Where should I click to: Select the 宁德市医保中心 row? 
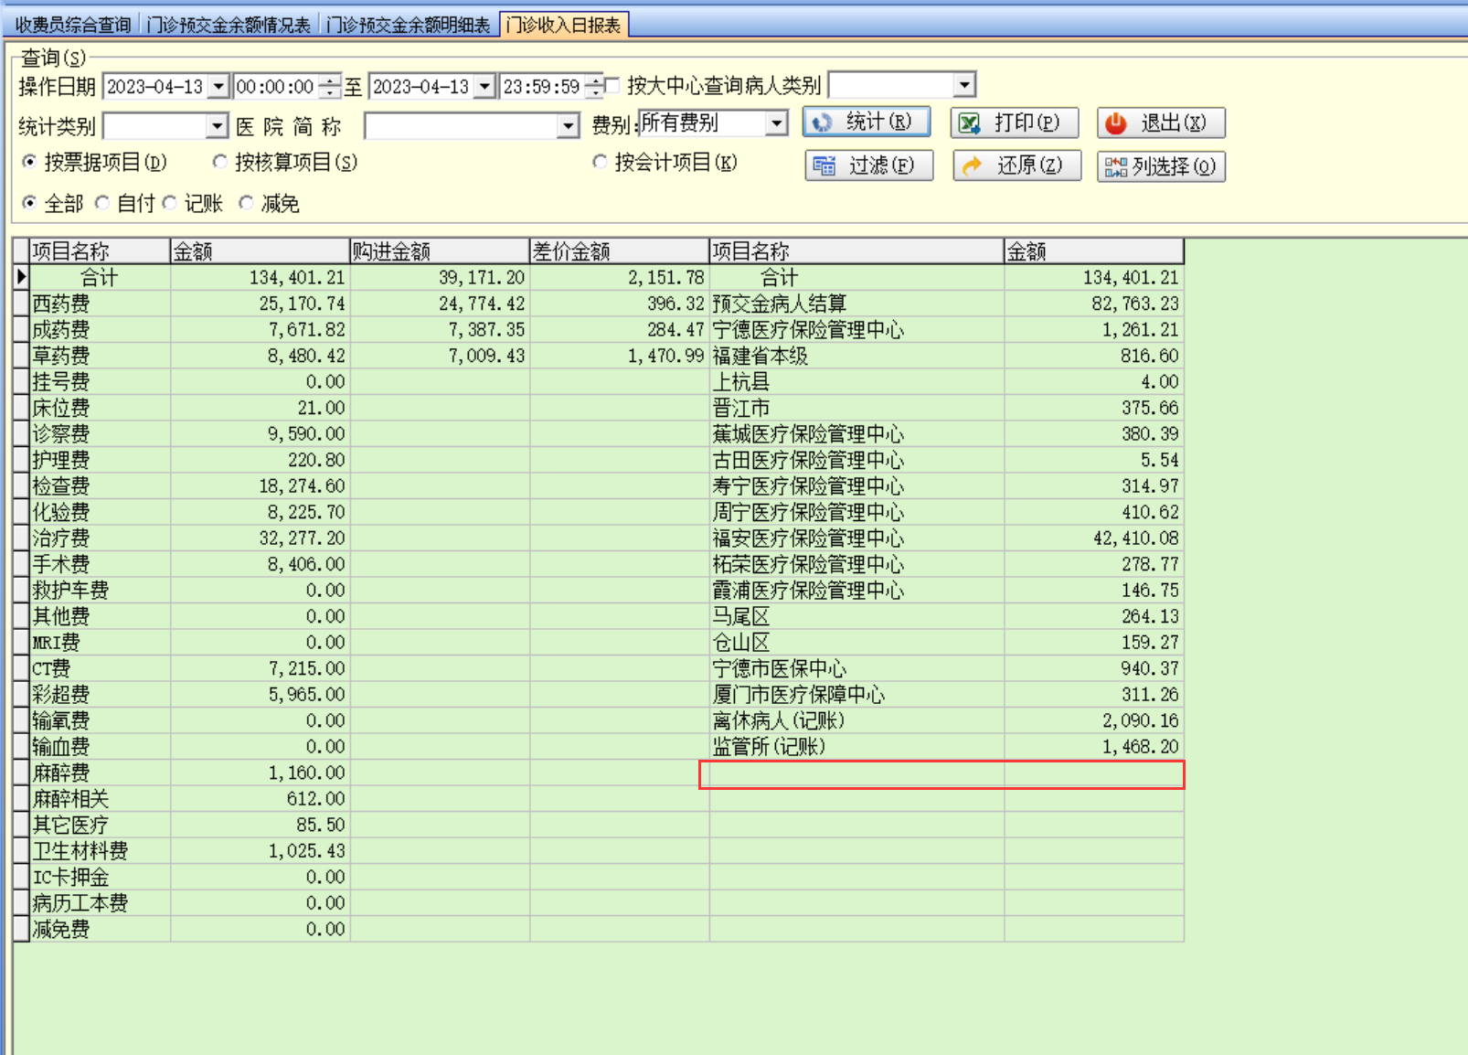947,668
